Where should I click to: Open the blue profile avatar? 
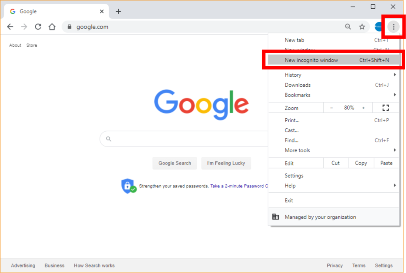pyautogui.click(x=379, y=27)
